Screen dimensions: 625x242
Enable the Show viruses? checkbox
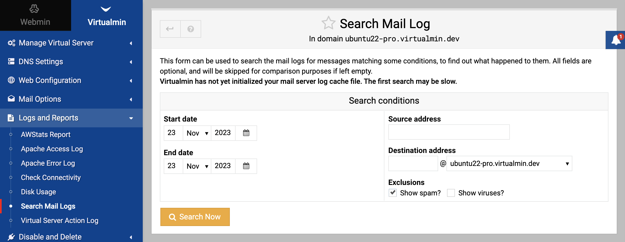click(x=451, y=193)
